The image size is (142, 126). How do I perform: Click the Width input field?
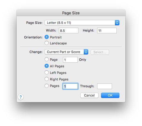point(69,31)
